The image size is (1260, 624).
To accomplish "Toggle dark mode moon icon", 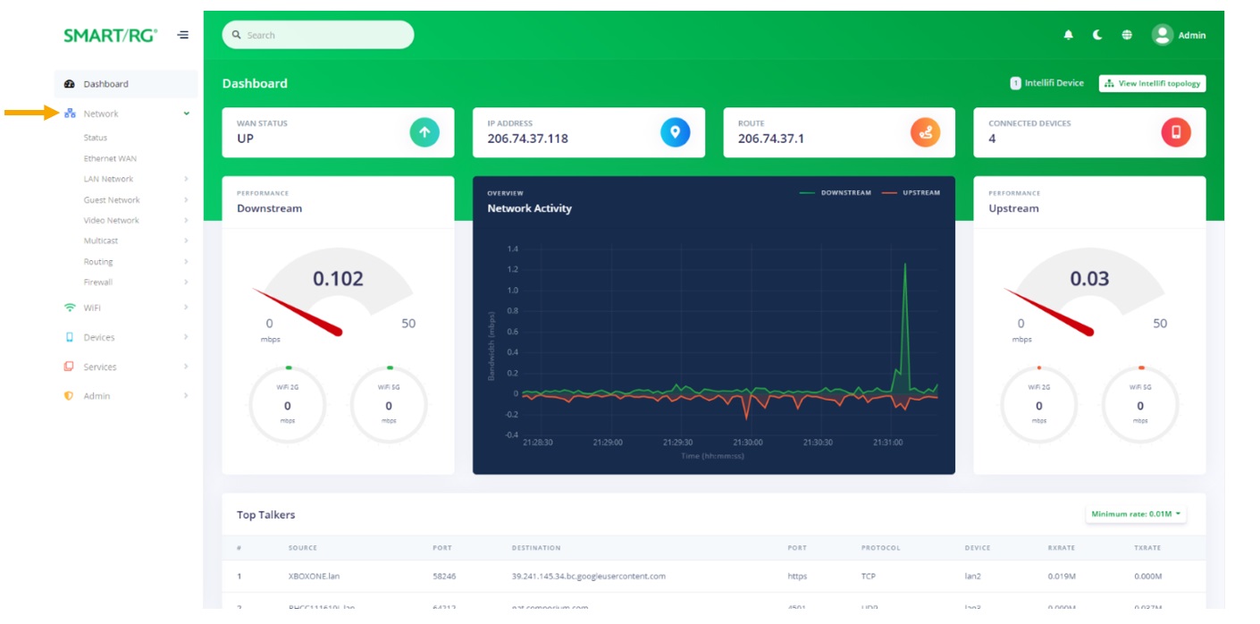I will click(x=1097, y=36).
